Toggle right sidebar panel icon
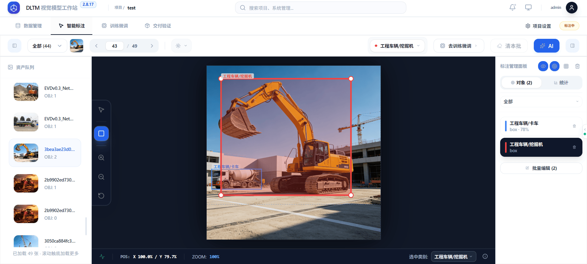587x264 pixels. [572, 46]
